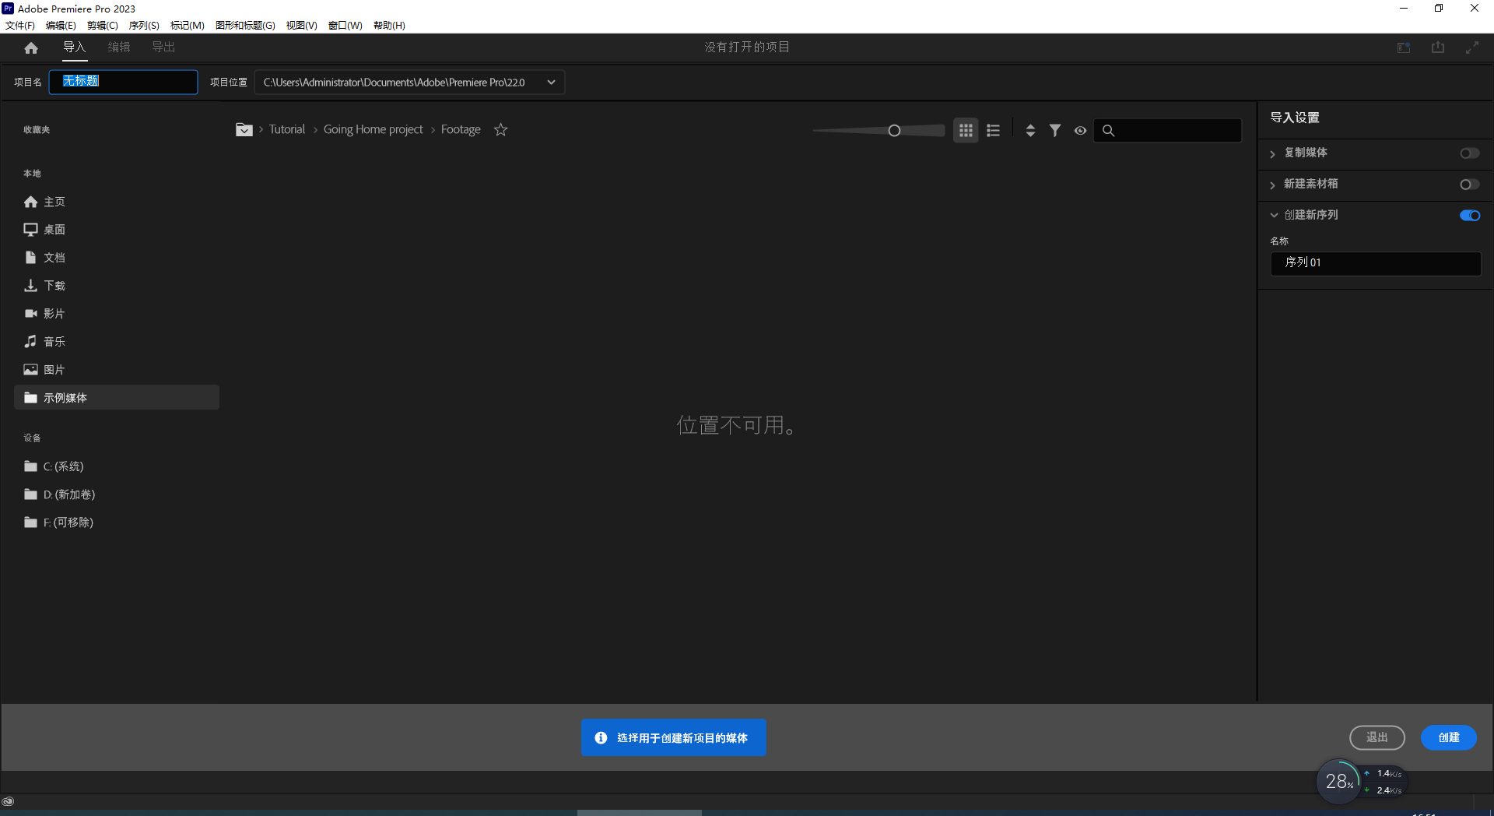The width and height of the screenshot is (1494, 816).
Task: Click the media search field
Action: [x=1167, y=131]
